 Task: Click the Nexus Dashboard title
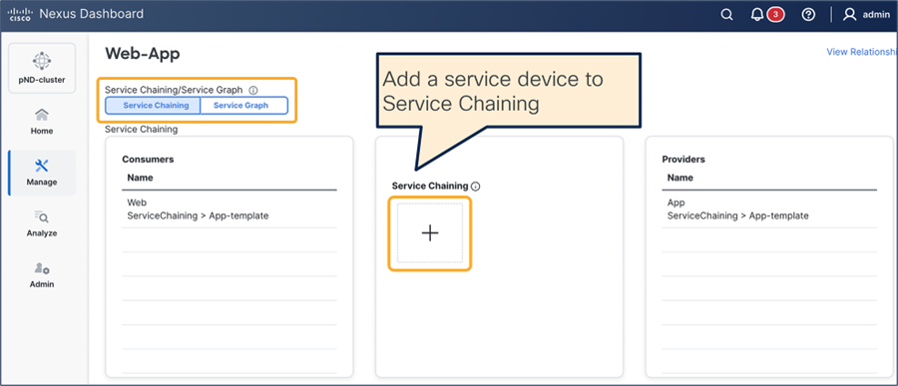pyautogui.click(x=92, y=14)
